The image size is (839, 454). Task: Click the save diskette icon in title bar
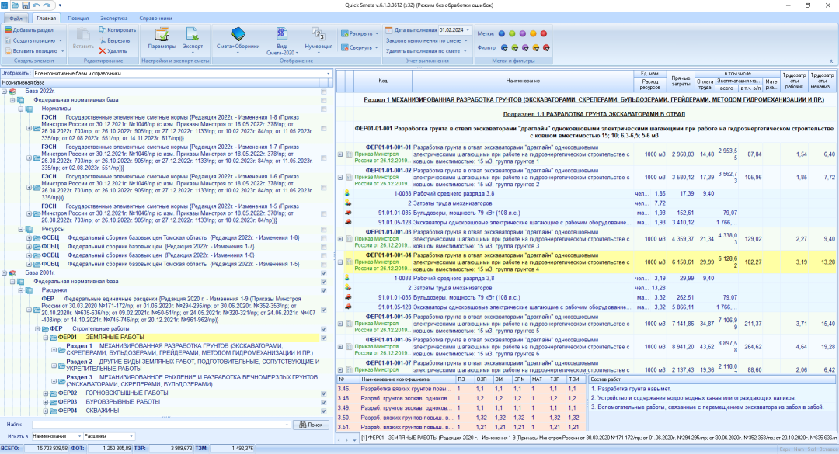coord(26,5)
